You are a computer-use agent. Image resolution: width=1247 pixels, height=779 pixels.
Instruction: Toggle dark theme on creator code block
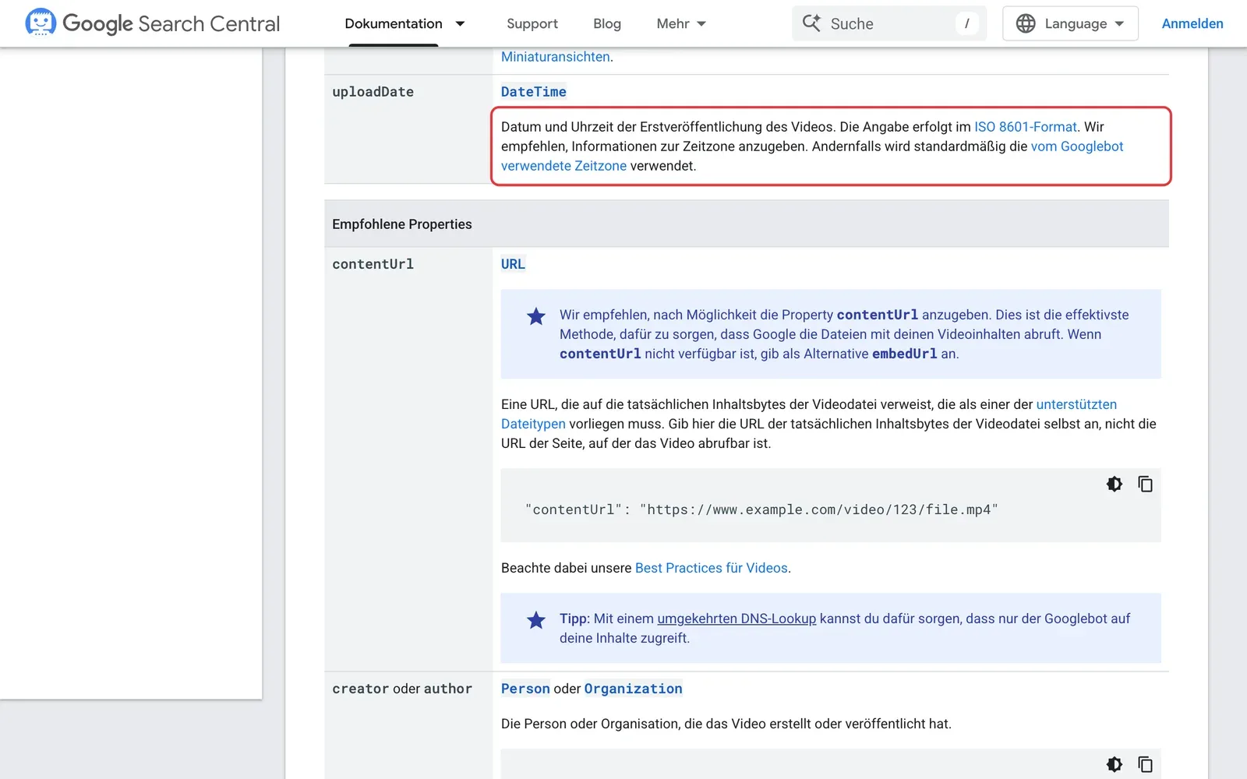pos(1115,764)
